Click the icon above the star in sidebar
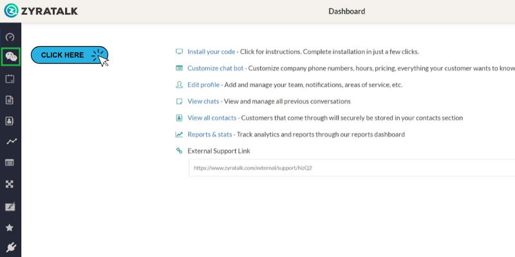 click(10, 207)
